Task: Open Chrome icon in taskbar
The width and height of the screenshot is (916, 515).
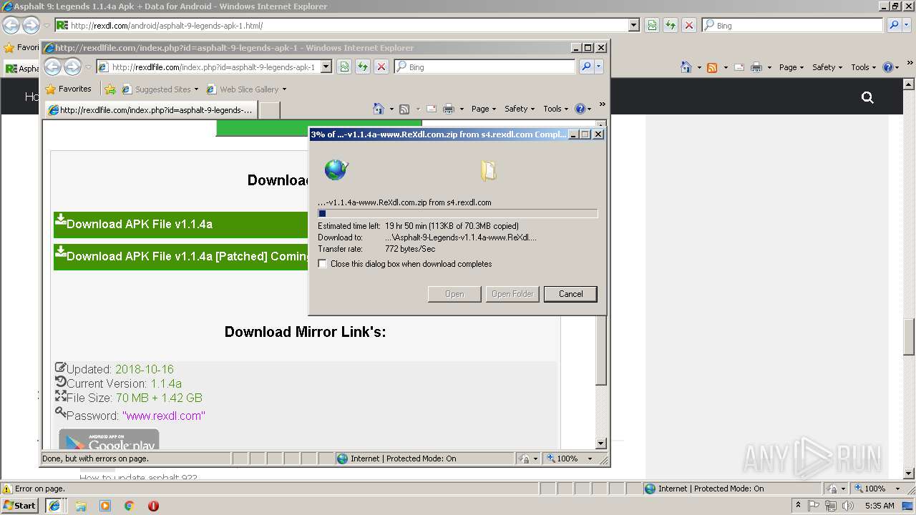Action: (130, 506)
